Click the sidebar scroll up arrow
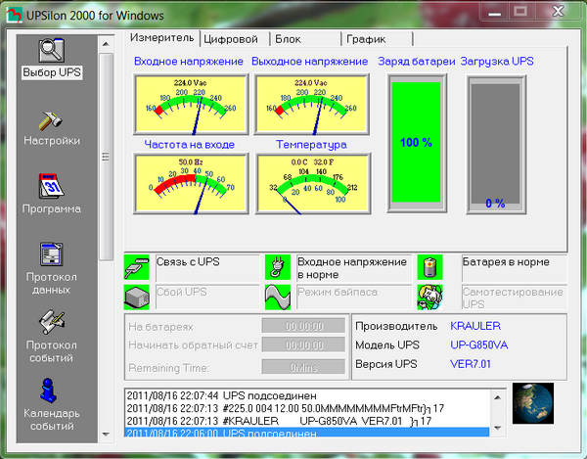Screen dimensions: 587x459 (x=106, y=44)
